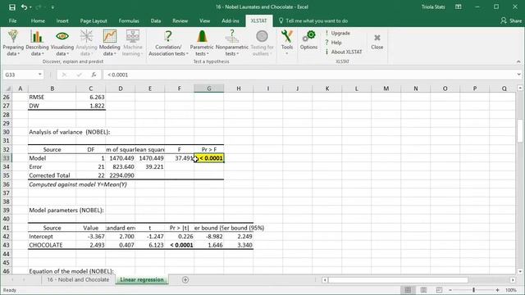This screenshot has width=525, height=295.
Task: Select the CHOCOLATE value cell 2.493
Action: click(x=91, y=245)
